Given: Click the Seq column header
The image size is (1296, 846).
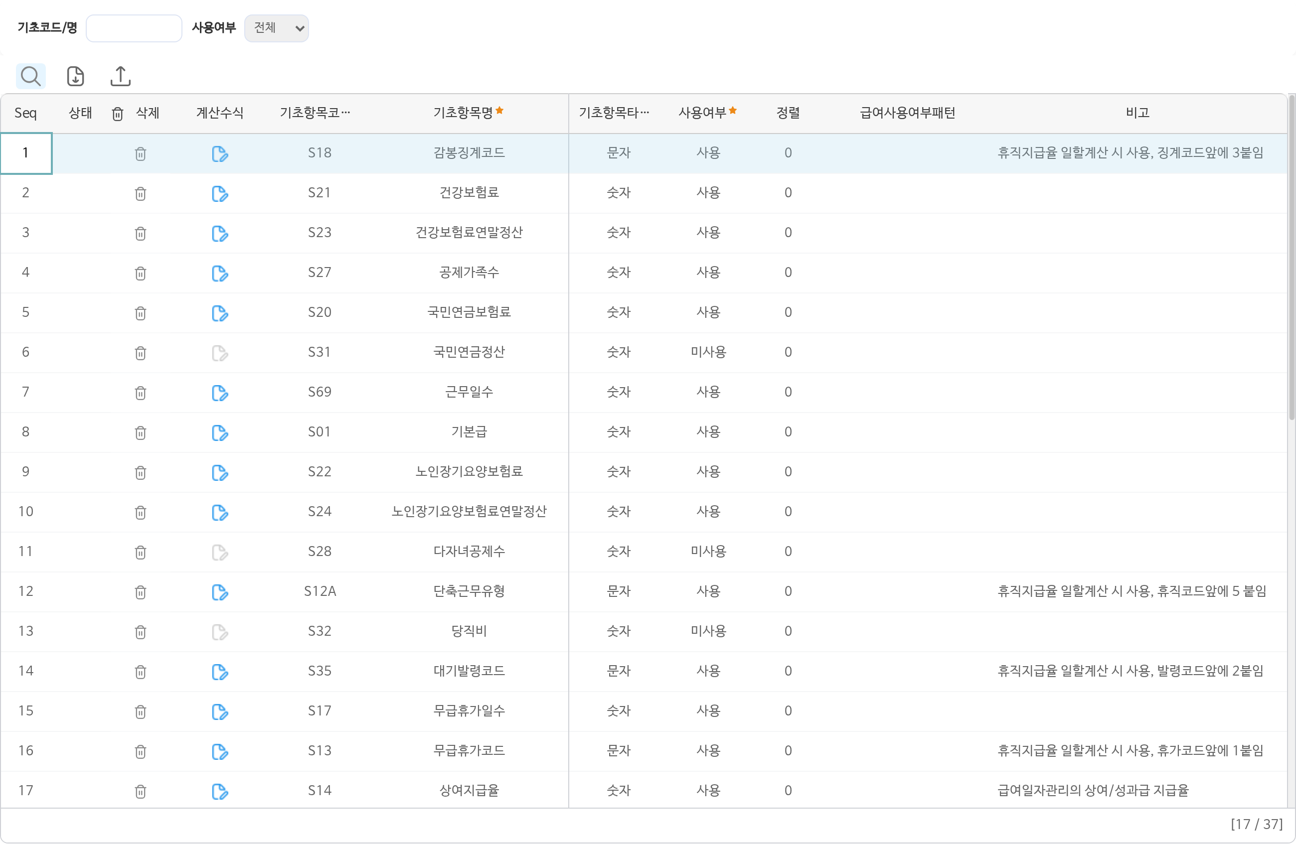Looking at the screenshot, I should 25,113.
